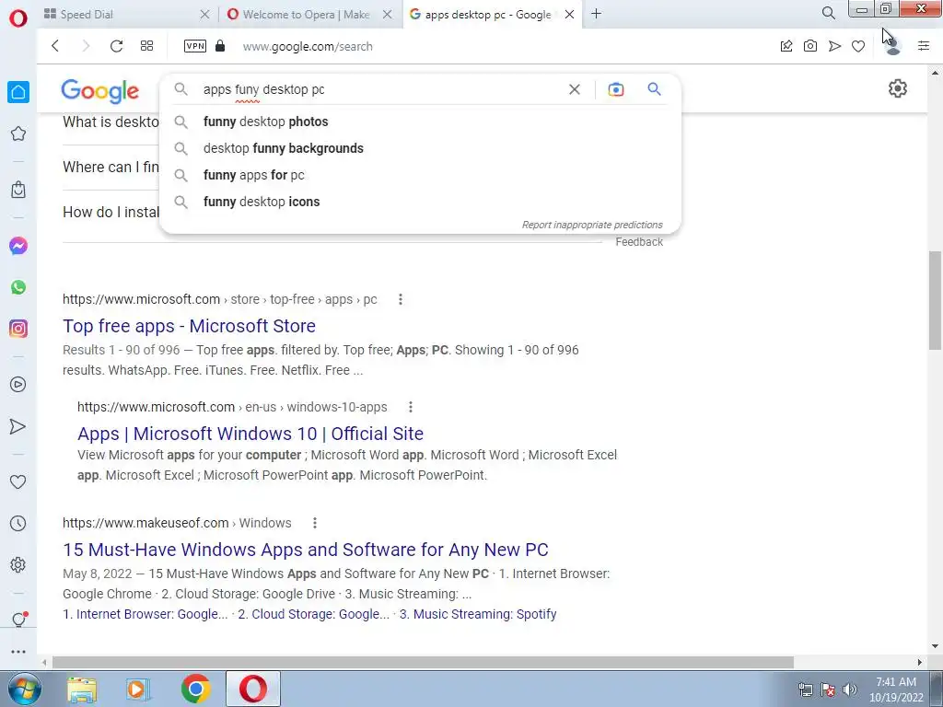Screen dimensions: 943x707
Task: Click the vertical page scrollbar thumb
Action: (935, 301)
